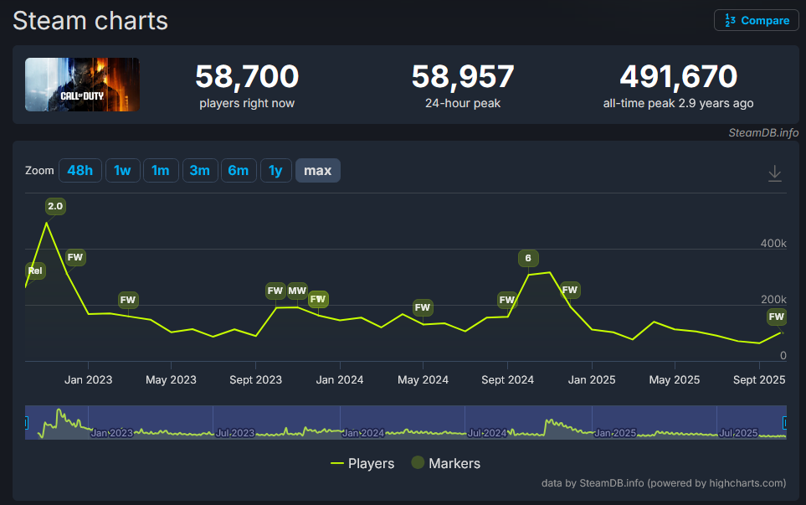Toggle the Markers series in legend
Screen dimensions: 806x505
(x=445, y=463)
